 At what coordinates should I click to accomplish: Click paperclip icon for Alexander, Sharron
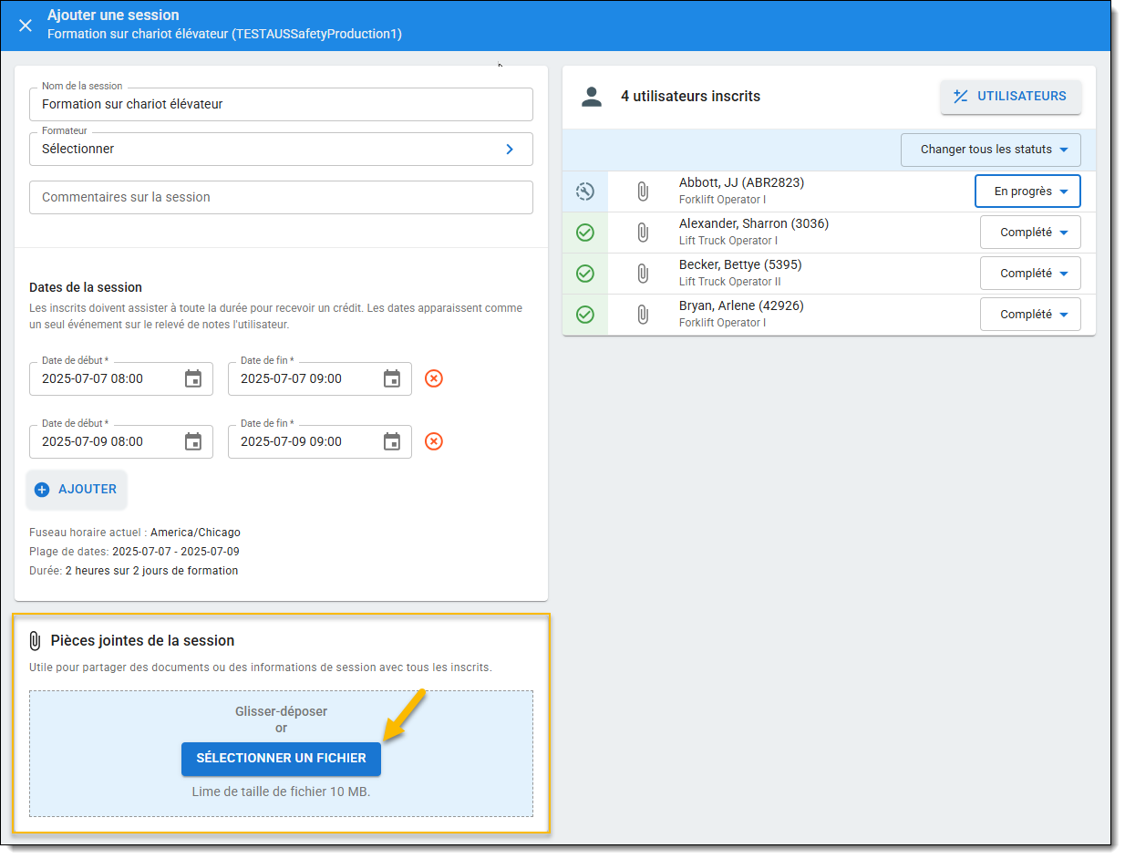click(x=643, y=233)
